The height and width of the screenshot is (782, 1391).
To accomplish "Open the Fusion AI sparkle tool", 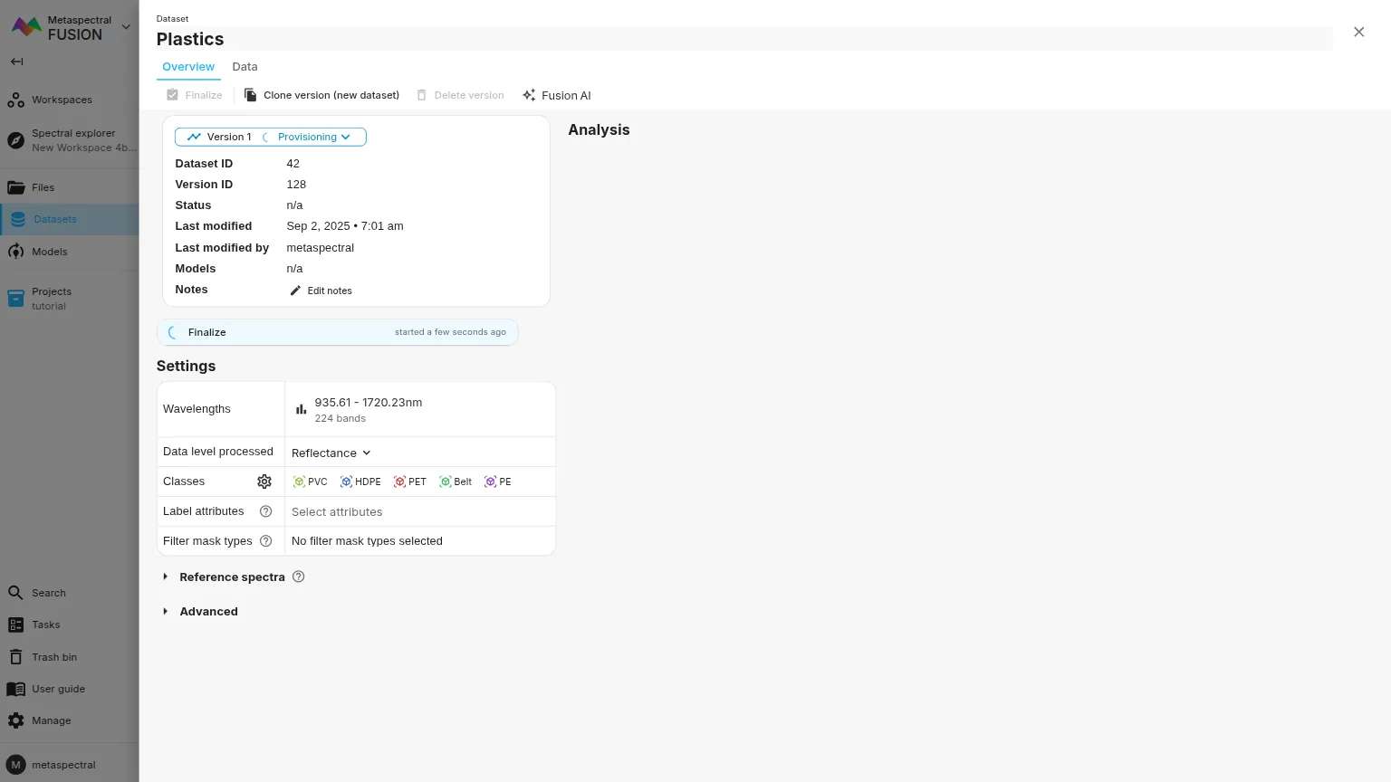I will pos(556,95).
